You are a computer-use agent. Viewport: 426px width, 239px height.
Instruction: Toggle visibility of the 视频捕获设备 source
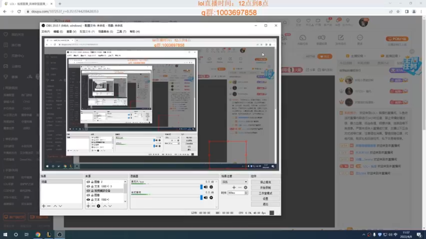[x=88, y=191]
